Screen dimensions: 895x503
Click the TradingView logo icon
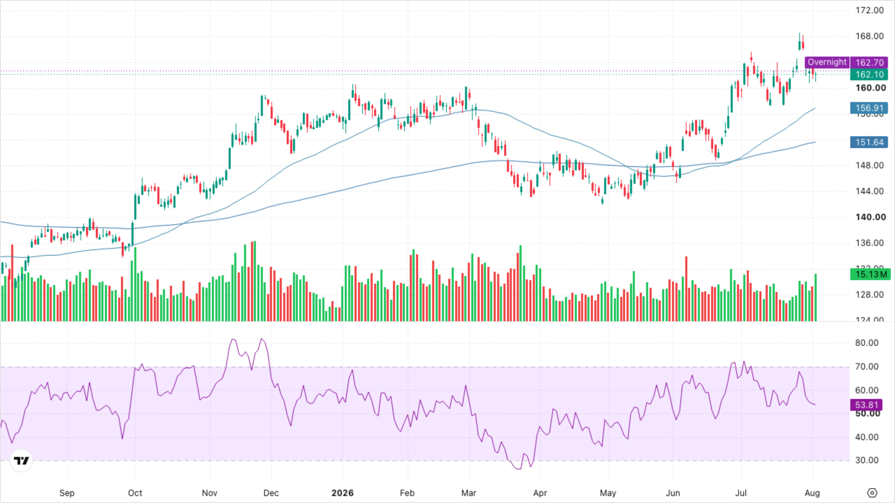(21, 461)
